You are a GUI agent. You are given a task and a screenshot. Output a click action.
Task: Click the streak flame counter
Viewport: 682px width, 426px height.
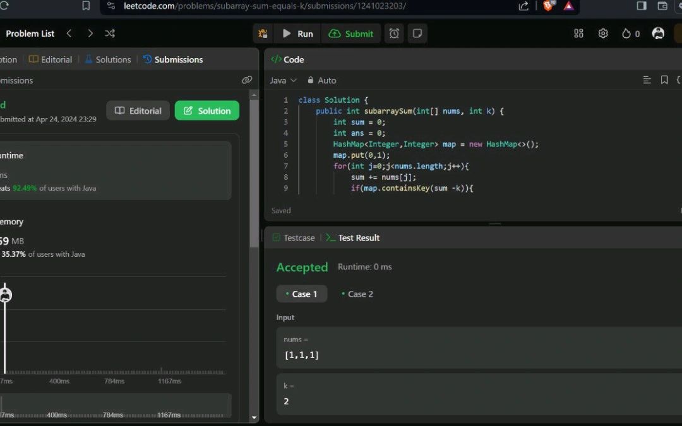pos(631,33)
